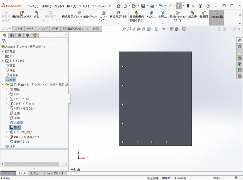Open the スマートファスナー (Smart Fasteners) tool
The height and width of the screenshot is (180, 243).
[x=103, y=17]
